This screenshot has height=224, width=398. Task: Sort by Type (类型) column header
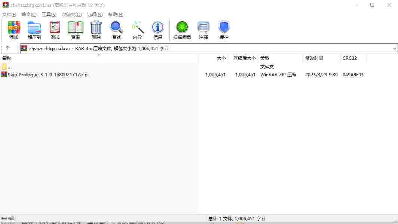(x=280, y=58)
